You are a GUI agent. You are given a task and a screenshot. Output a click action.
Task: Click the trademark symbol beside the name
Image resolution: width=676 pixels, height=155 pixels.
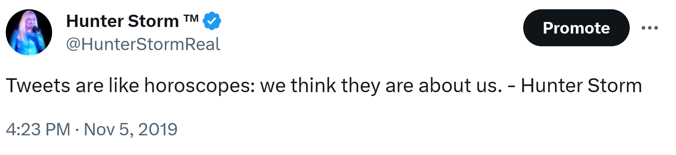(191, 19)
